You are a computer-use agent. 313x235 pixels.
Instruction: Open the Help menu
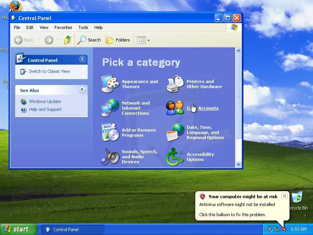[x=99, y=27]
